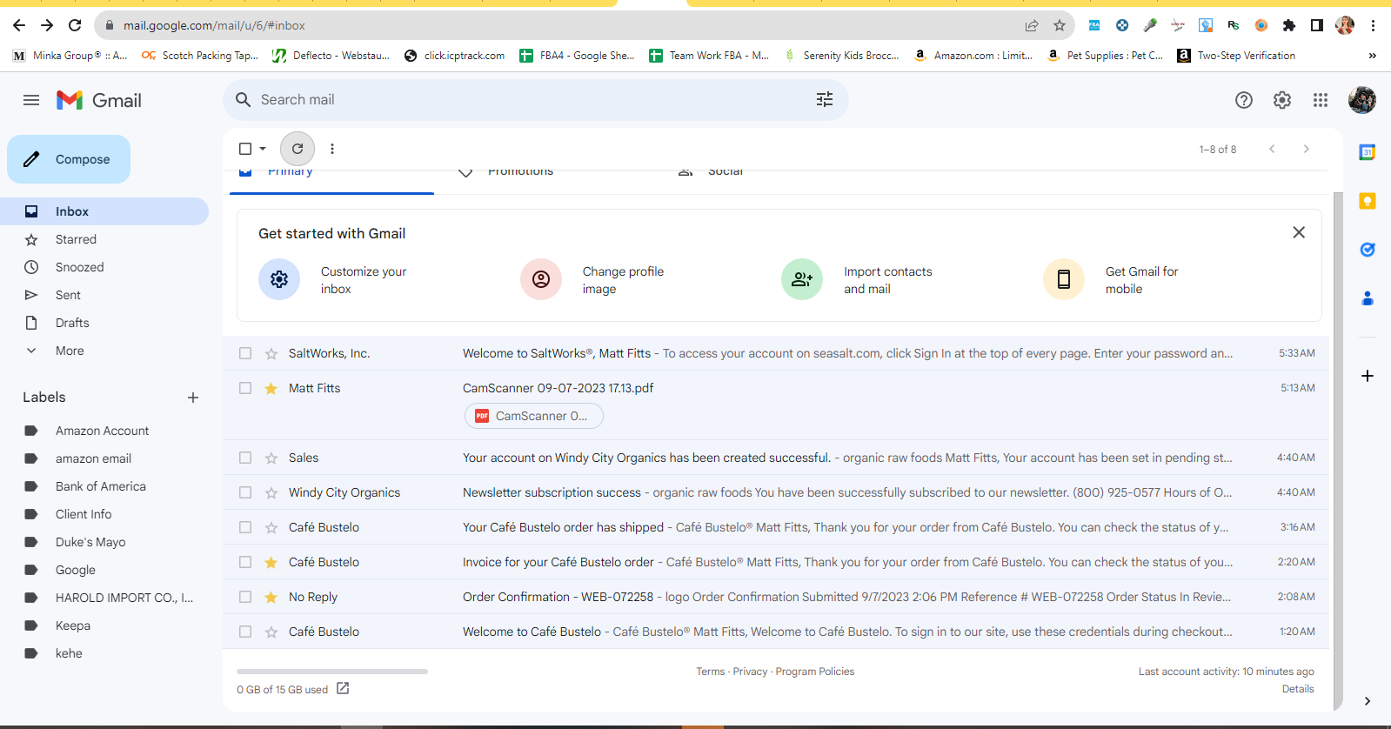Select the Sales email checkbox
This screenshot has height=729, width=1391.
pyautogui.click(x=245, y=458)
